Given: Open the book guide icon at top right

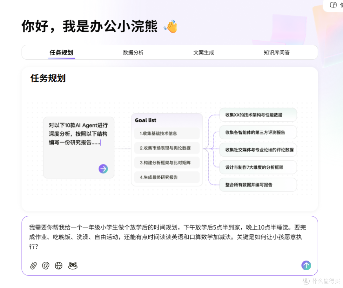Looking at the screenshot, I should (x=333, y=5).
